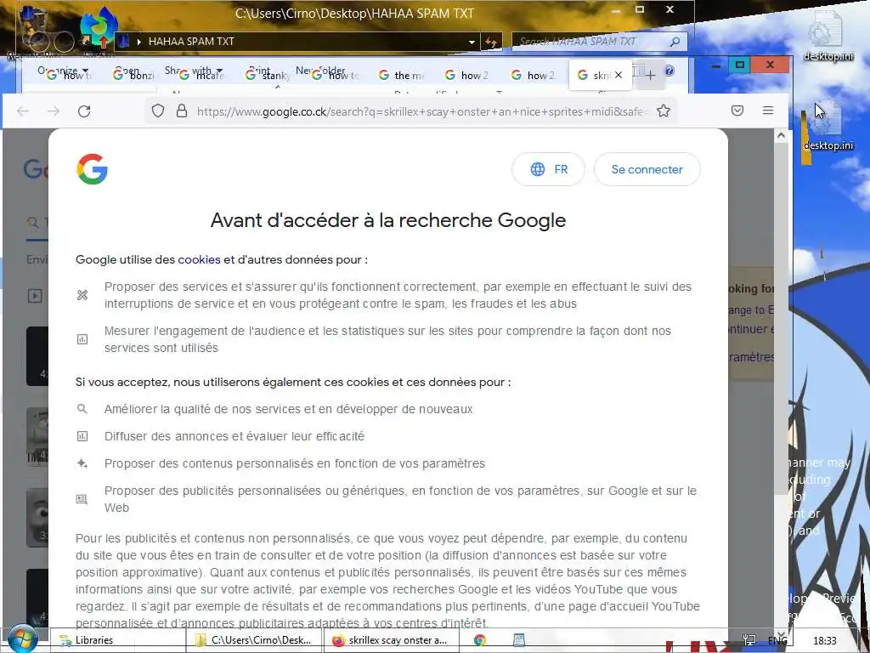Refresh the Explorer address bar
Viewport: 870px width, 653px height.
(x=490, y=42)
